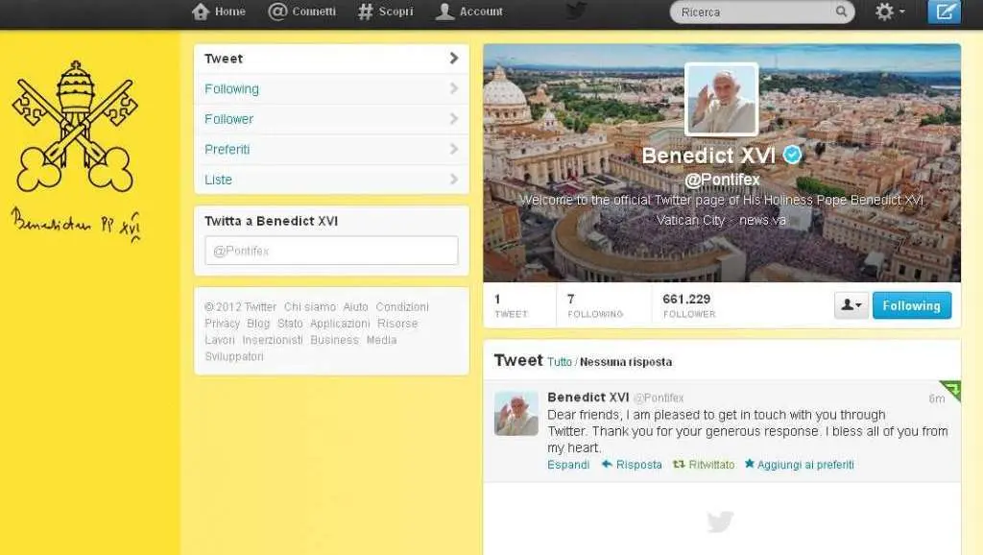The width and height of the screenshot is (983, 555).
Task: Open the Applicazioni footer link
Action: point(340,324)
